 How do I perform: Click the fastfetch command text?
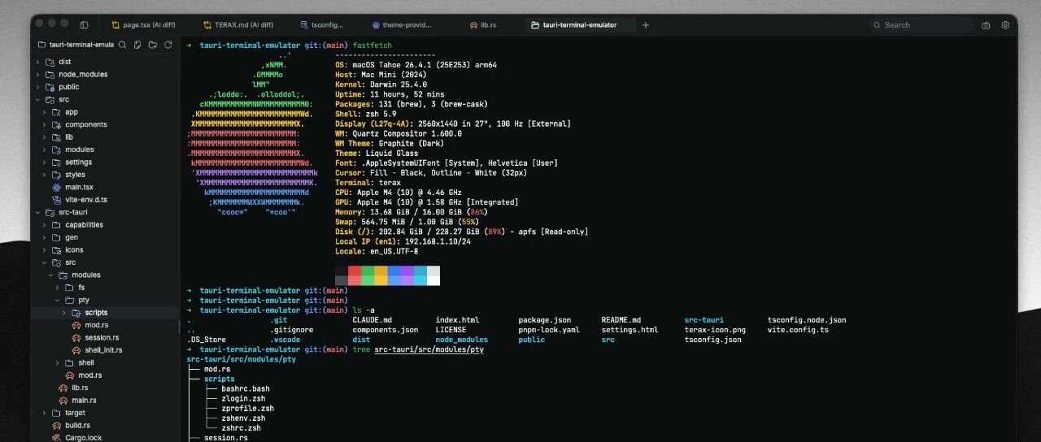click(x=372, y=44)
